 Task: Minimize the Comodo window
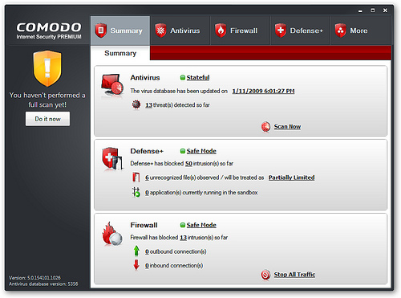[360, 10]
